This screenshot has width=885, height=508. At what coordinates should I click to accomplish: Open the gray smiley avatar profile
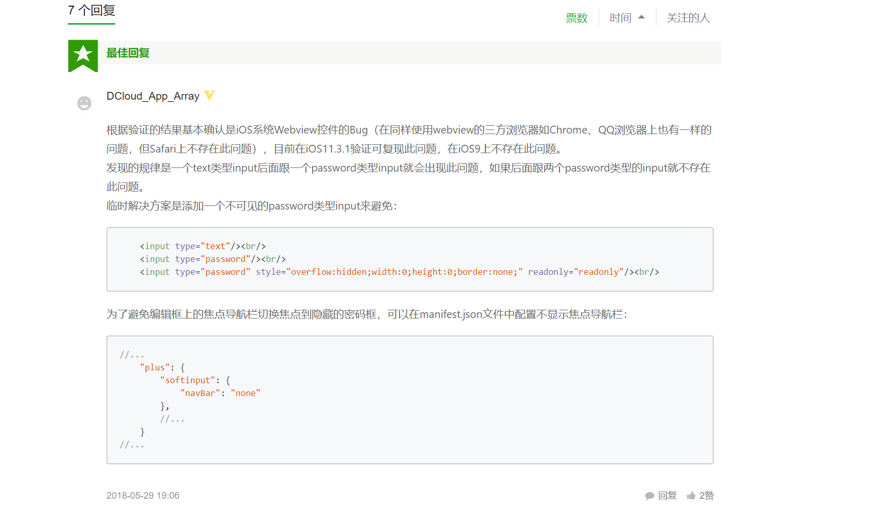click(84, 103)
